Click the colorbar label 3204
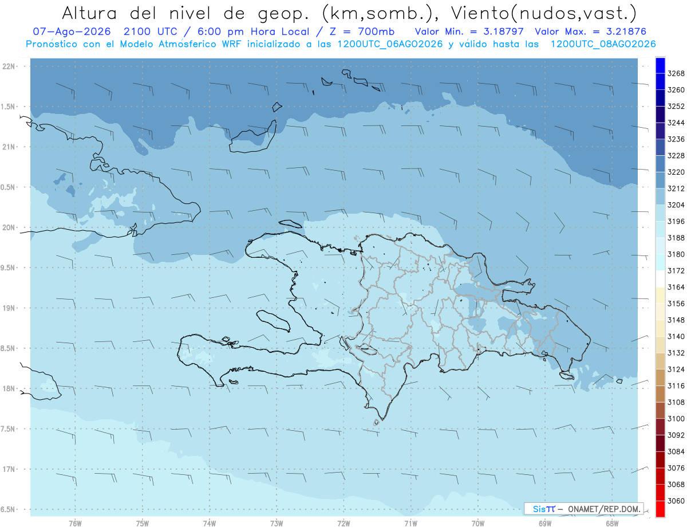Image resolution: width=687 pixels, height=531 pixels. [x=676, y=205]
